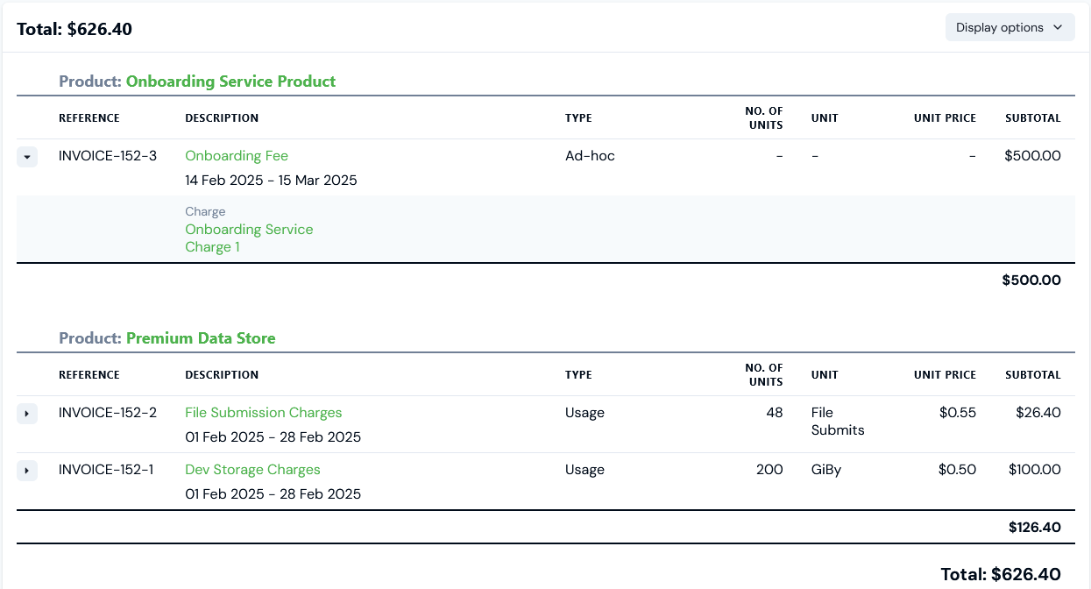Click the $500.00 Onboarding Fee subtotal
The image size is (1091, 589).
pos(1032,156)
